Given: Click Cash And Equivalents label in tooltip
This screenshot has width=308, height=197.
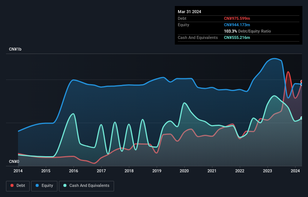Looking at the screenshot, I should click(198, 37).
